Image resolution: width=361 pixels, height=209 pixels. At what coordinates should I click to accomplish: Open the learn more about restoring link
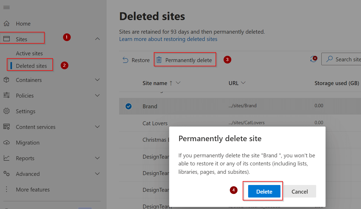pyautogui.click(x=168, y=39)
